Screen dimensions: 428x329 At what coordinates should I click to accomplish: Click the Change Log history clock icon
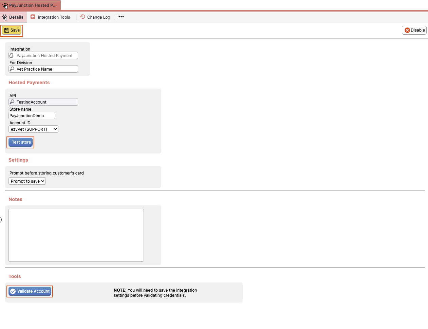click(82, 17)
